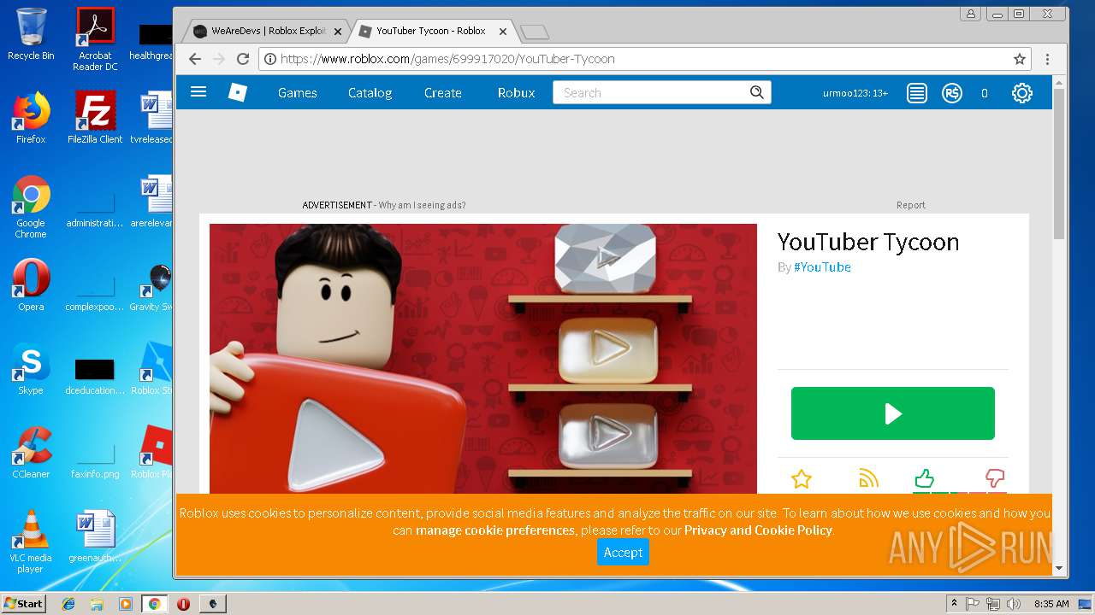The image size is (1095, 615).
Task: Launch Opera from the desktop
Action: pyautogui.click(x=31, y=285)
